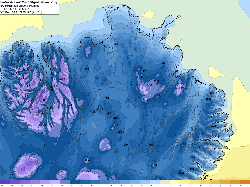This screenshot has height=187, width=250.
Task: Select the 'Hitakort (2m)' header label
Action: 49,2
